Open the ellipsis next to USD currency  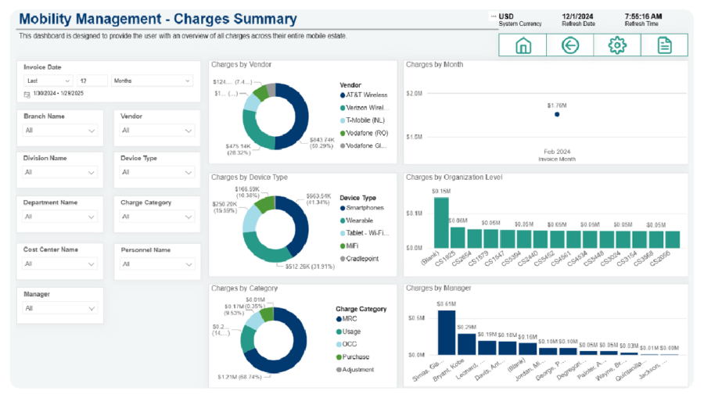494,16
